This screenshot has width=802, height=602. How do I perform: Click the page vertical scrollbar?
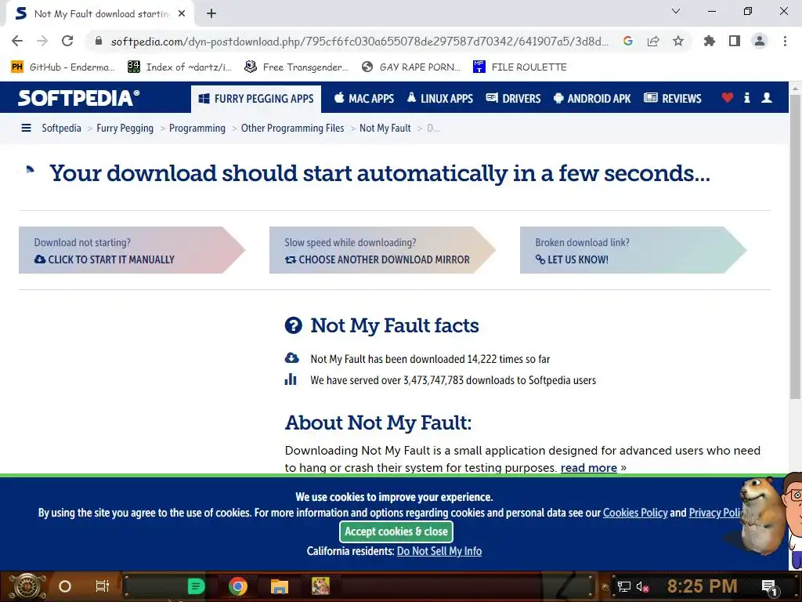[795, 245]
